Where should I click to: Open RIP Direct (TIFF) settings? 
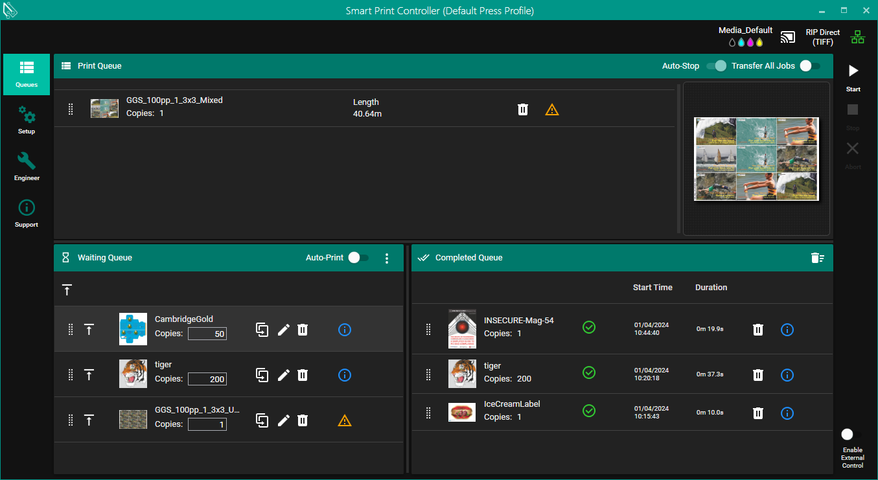click(x=822, y=37)
